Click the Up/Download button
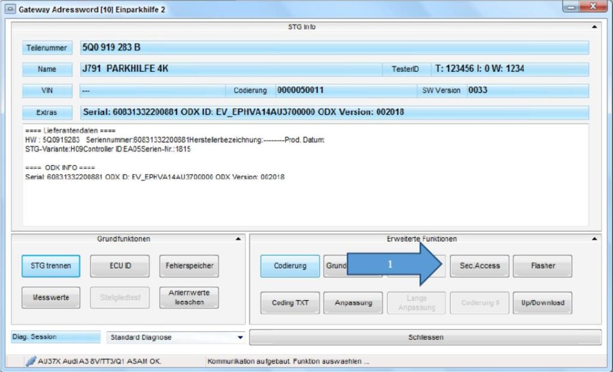The width and height of the screenshot is (613, 372). click(x=542, y=303)
